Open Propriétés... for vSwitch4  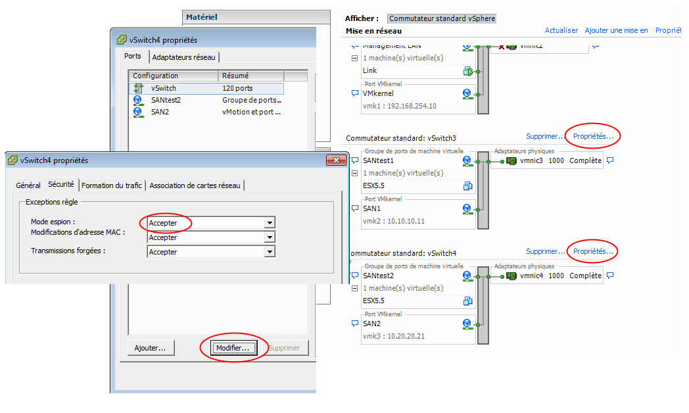[593, 251]
